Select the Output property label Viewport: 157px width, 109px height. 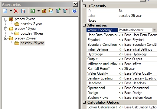[93, 59]
